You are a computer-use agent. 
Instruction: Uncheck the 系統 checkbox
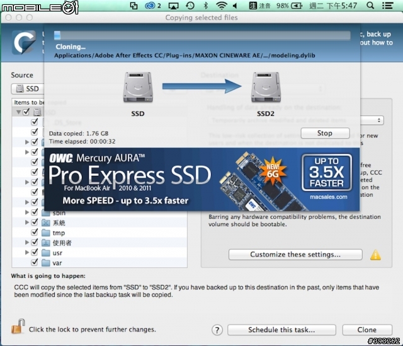(x=35, y=222)
